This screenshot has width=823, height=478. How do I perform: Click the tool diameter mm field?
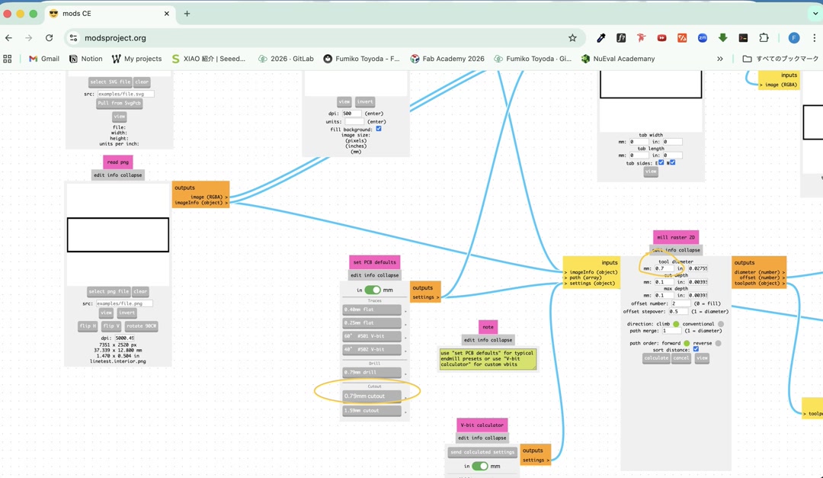coord(664,268)
